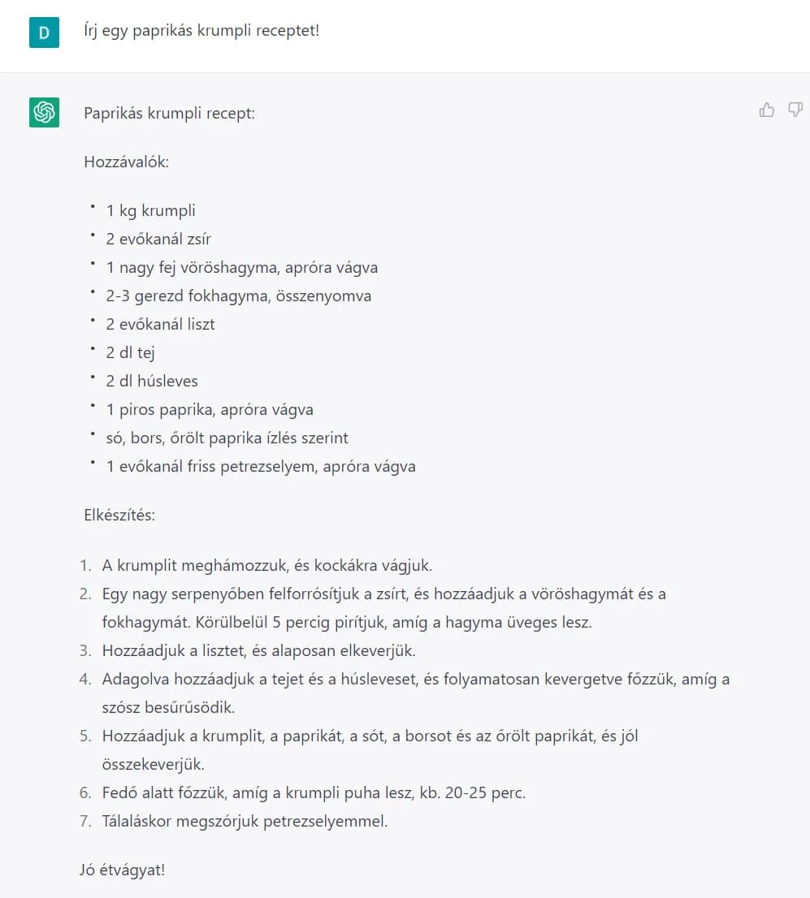Click the thumbs down icon
The height and width of the screenshot is (898, 810).
[x=795, y=110]
